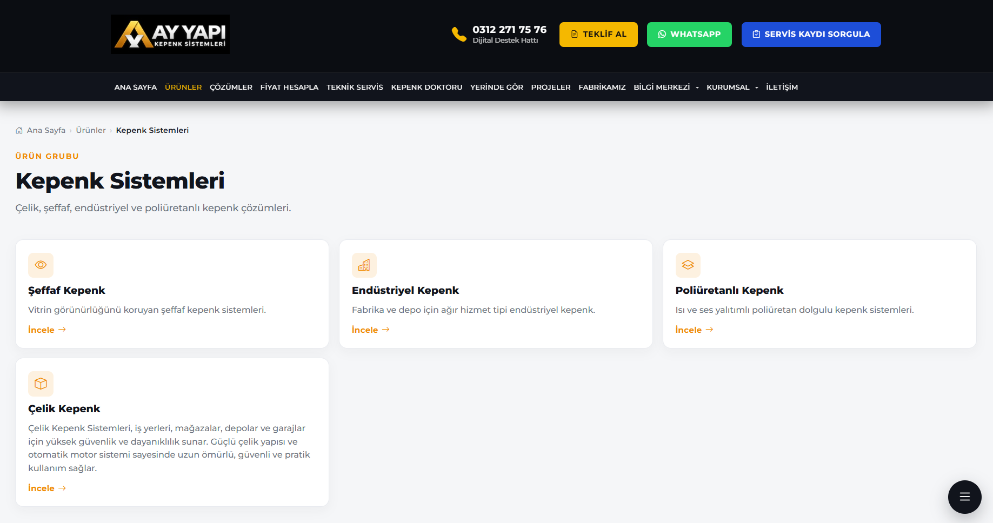Image resolution: width=993 pixels, height=523 pixels.
Task: Click SERVİS KAYDI SORGULA button
Action: [811, 35]
